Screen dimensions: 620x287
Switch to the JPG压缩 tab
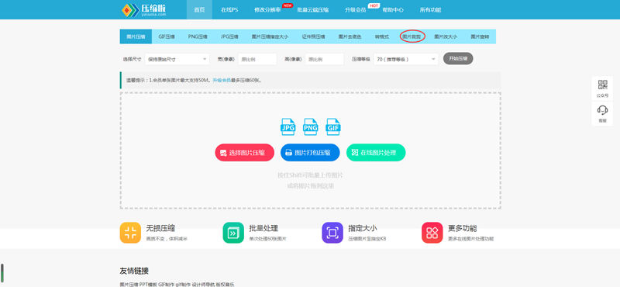pos(229,36)
